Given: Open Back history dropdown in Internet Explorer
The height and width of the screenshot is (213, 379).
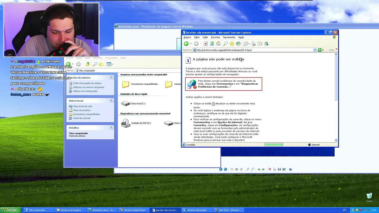Looking at the screenshot, I should (190, 43).
